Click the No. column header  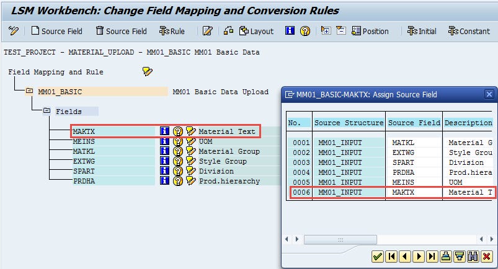point(299,123)
